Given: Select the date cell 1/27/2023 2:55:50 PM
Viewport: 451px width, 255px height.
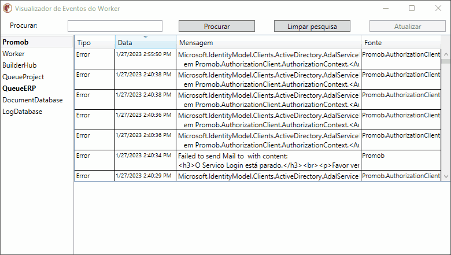Looking at the screenshot, I should [145, 59].
